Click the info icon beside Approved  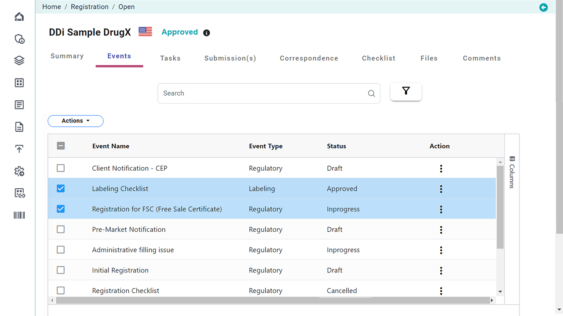206,33
